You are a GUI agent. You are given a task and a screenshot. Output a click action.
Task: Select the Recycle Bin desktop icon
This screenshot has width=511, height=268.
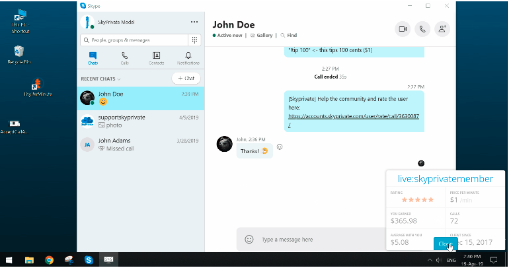pyautogui.click(x=19, y=55)
